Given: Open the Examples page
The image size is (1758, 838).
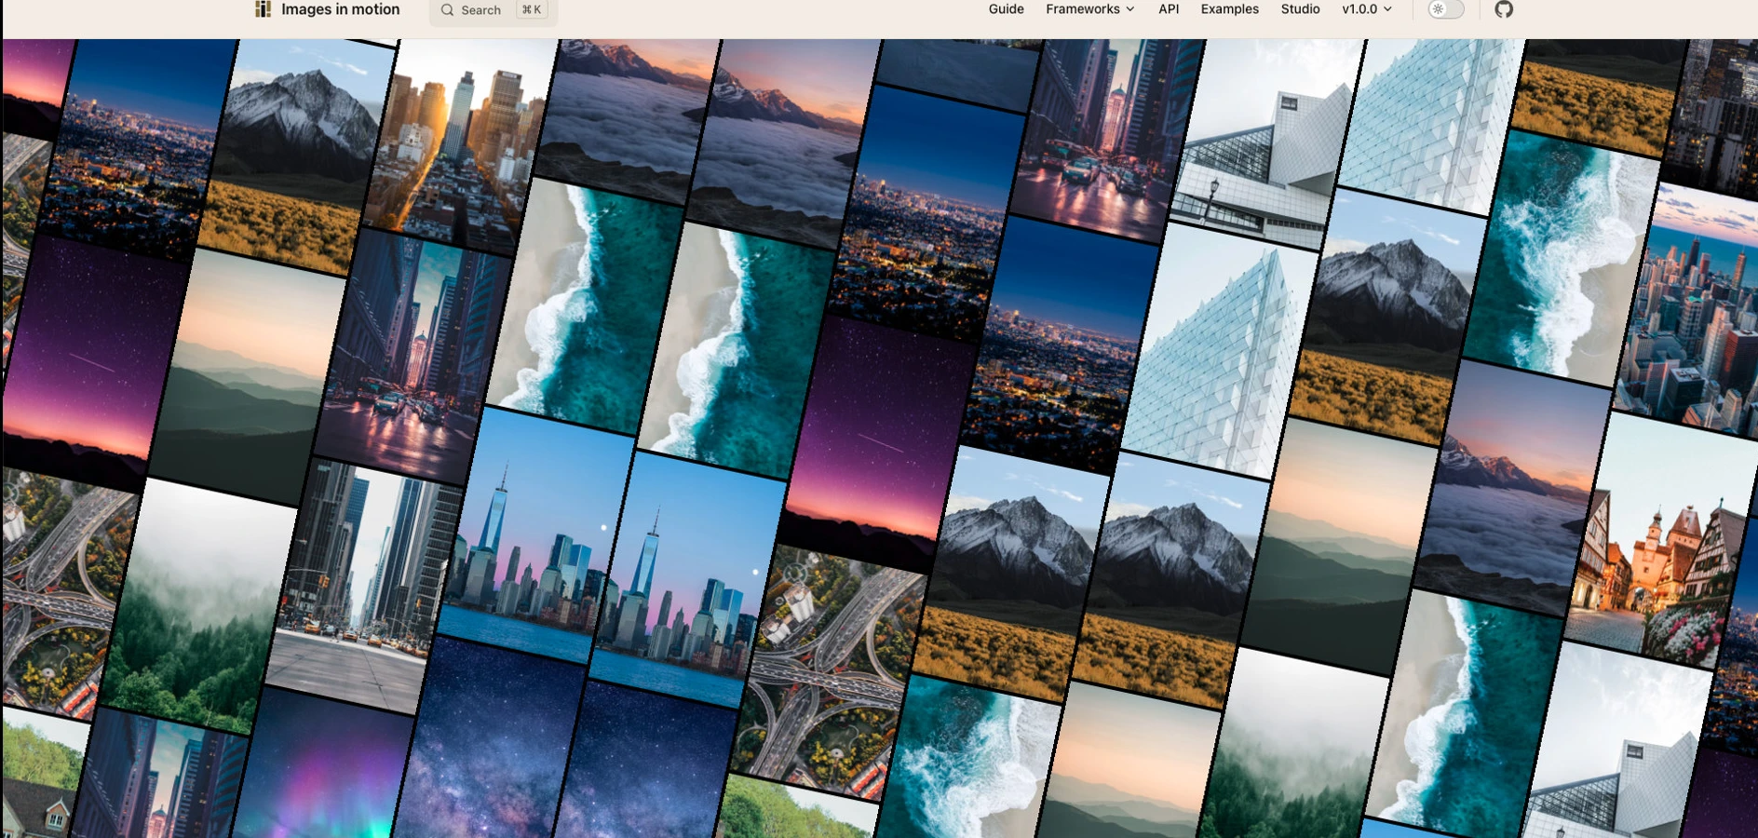Looking at the screenshot, I should (1229, 9).
